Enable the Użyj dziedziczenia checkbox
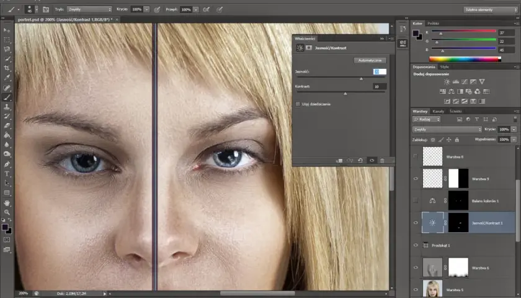521x298 pixels. 298,104
